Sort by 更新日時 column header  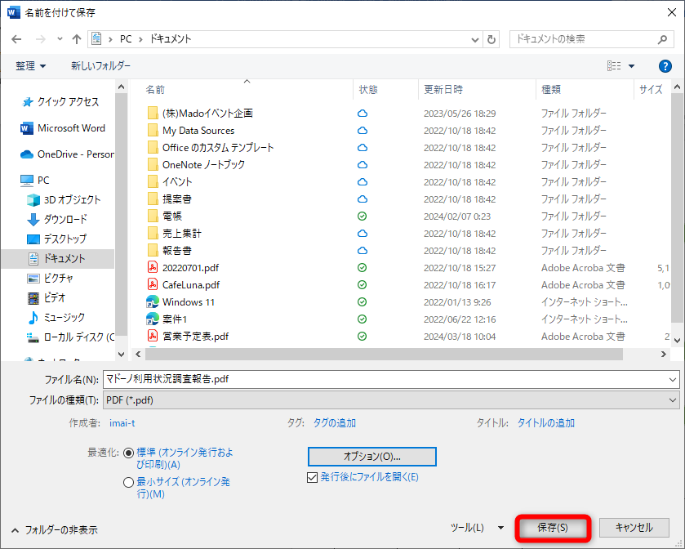(443, 90)
